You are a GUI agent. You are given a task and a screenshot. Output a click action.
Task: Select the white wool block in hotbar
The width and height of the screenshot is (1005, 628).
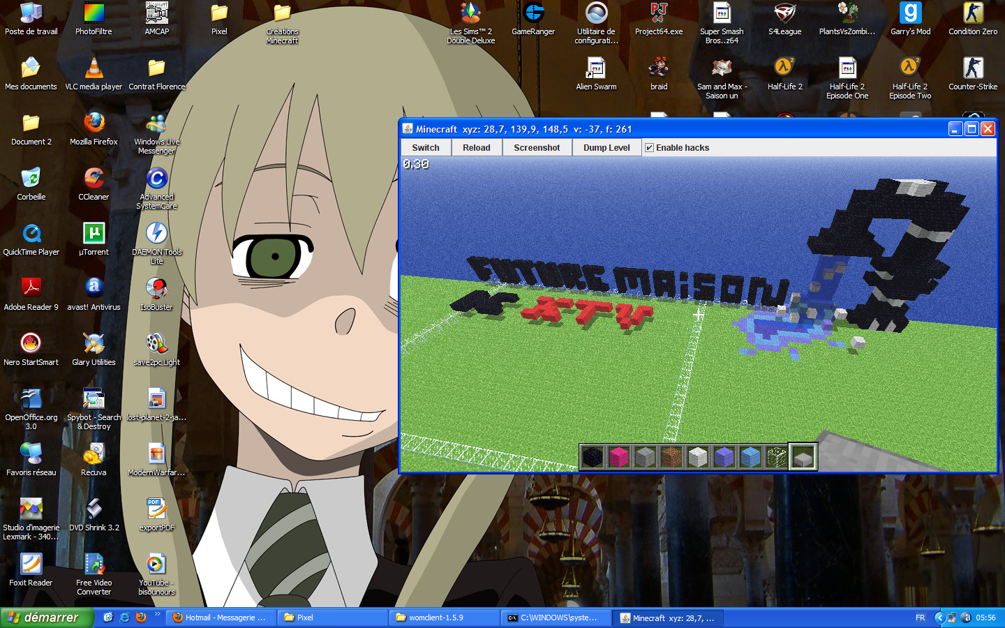[x=698, y=457]
